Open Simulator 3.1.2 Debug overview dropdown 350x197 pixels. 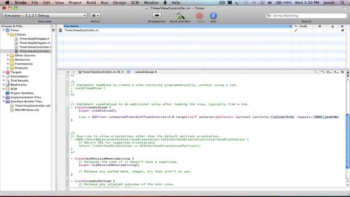coord(45,15)
